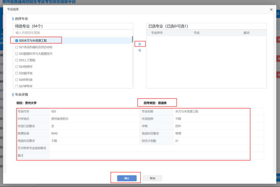Click the double left arrow to remove major
280x187 pixels.
140,50
